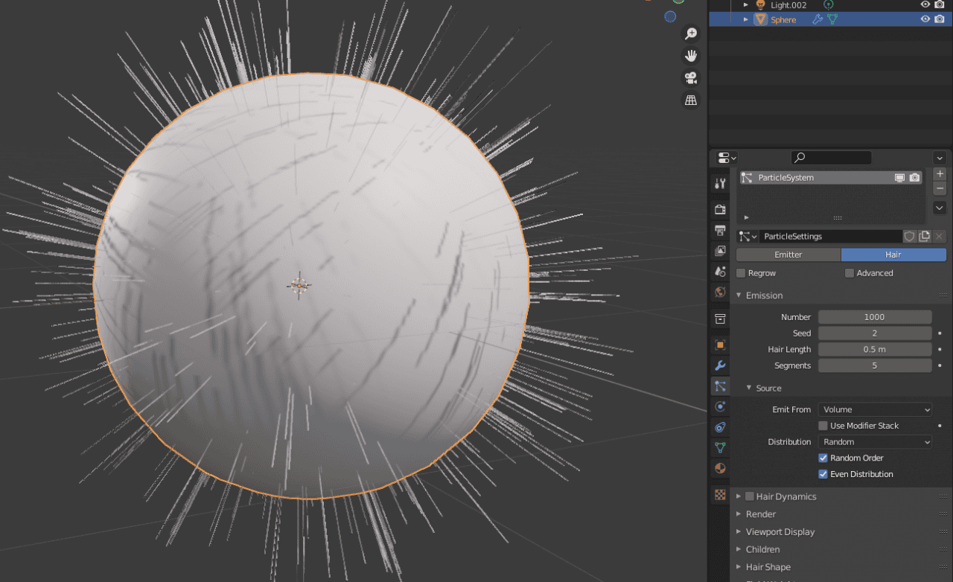This screenshot has width=953, height=582.
Task: Open the Emit From dropdown
Action: [875, 409]
